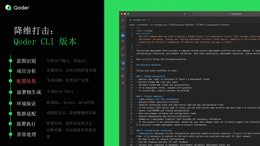Viewport: 260px width, 146px height.
Task: Click the compass icon in activity bar
Action: (123, 69)
